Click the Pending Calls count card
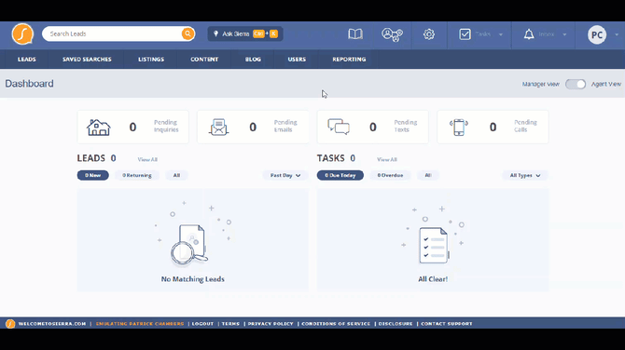This screenshot has width=625, height=350. (493, 128)
